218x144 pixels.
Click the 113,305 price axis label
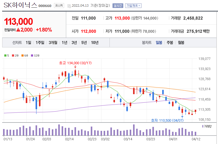(205, 109)
